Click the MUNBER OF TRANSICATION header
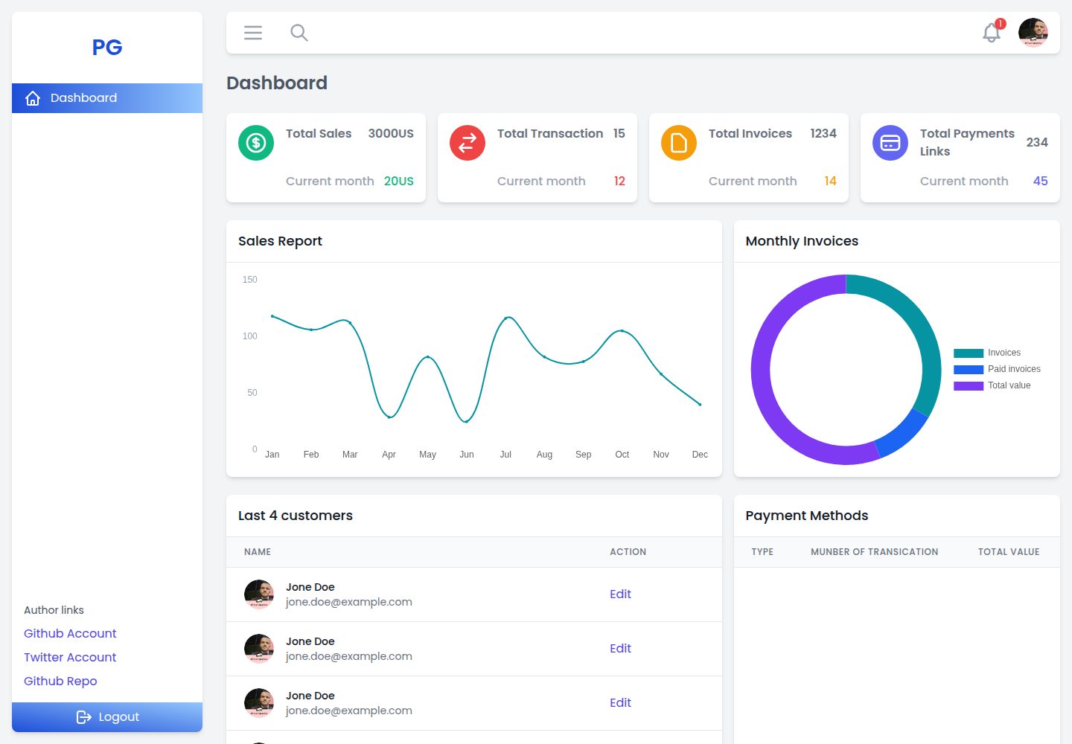 click(875, 552)
